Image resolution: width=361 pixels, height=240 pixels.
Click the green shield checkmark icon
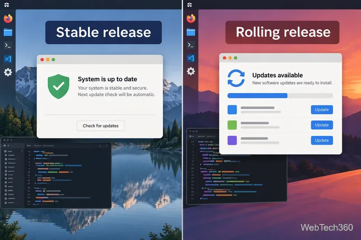point(59,86)
